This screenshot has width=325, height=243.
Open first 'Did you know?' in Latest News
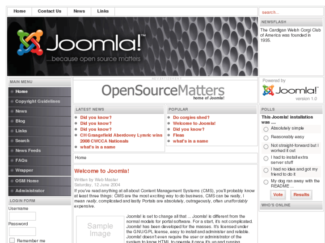(96, 117)
